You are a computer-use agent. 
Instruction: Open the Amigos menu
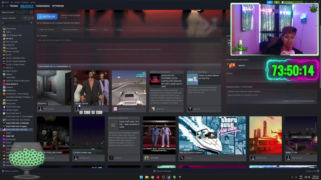[x=17, y=2]
